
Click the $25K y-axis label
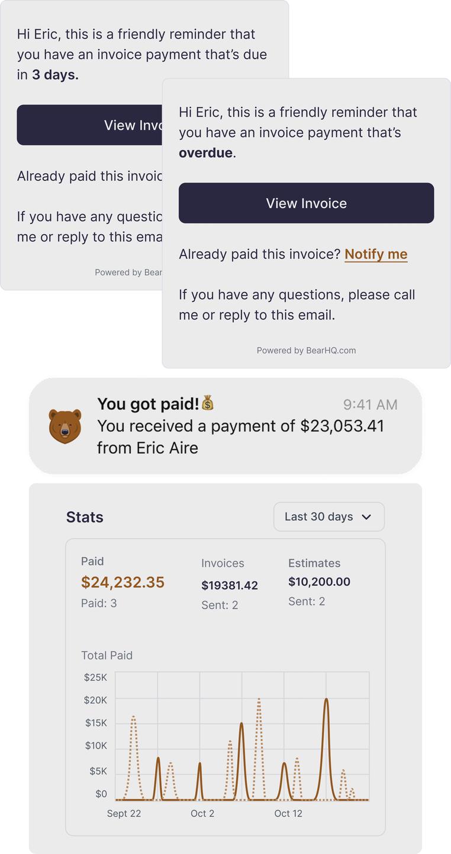click(95, 677)
